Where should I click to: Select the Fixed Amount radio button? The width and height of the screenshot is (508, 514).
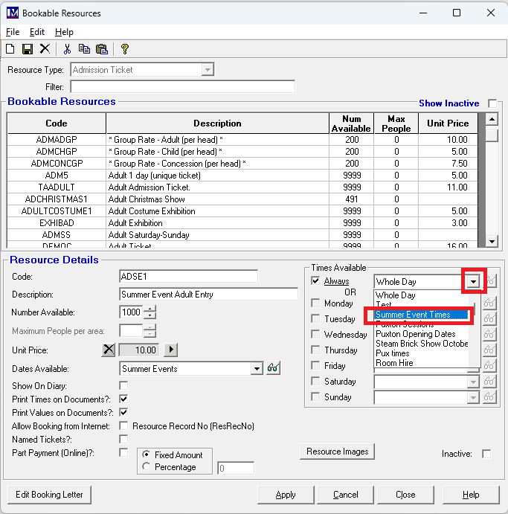click(146, 454)
